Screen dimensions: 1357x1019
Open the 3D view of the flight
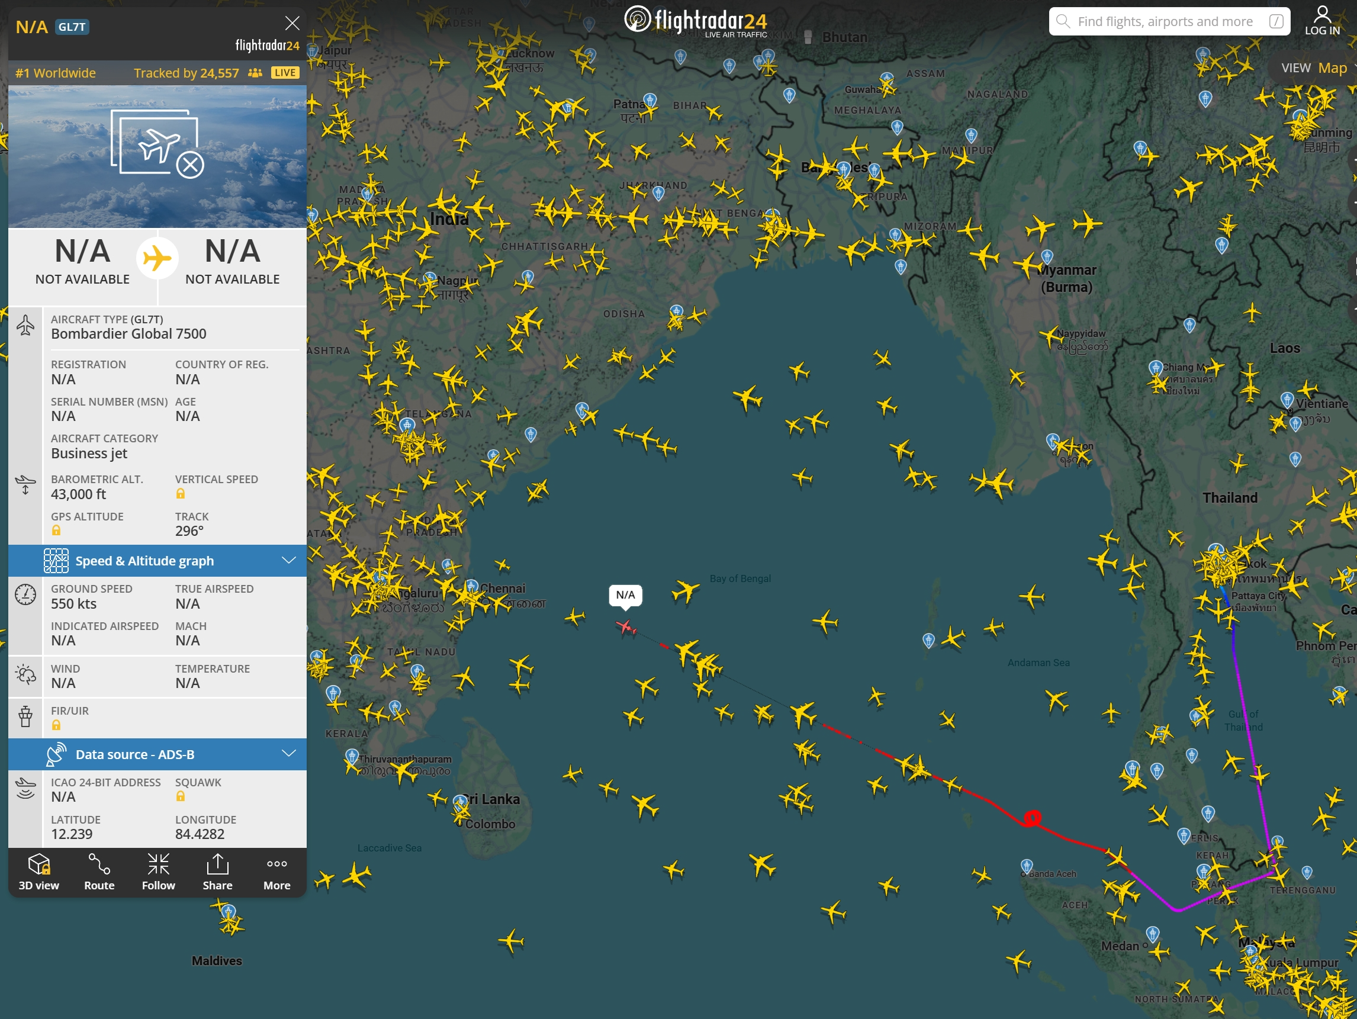tap(38, 872)
